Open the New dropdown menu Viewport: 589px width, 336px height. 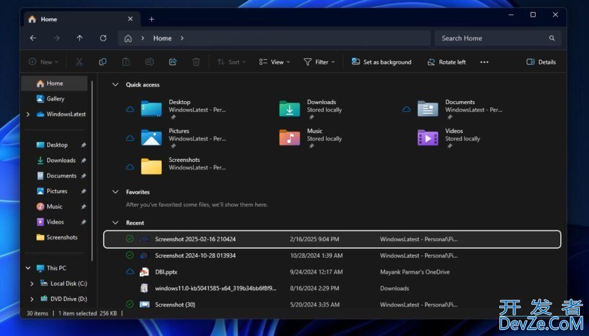click(44, 62)
